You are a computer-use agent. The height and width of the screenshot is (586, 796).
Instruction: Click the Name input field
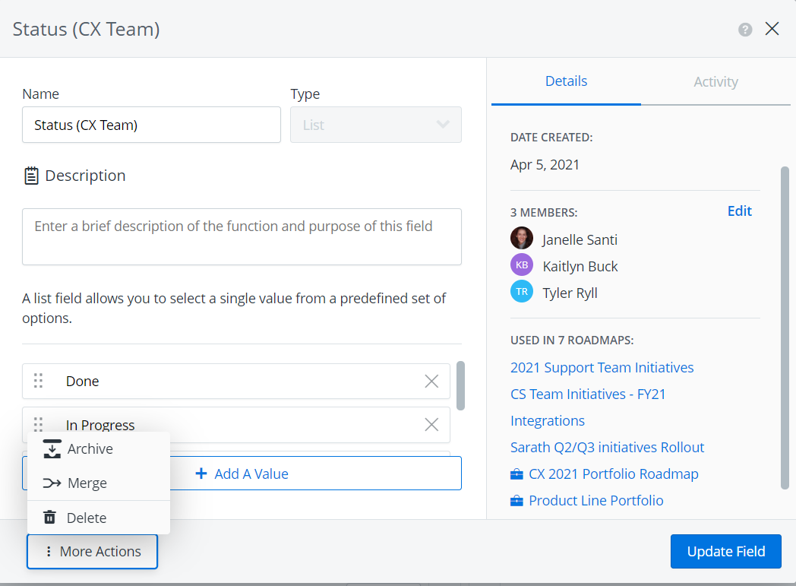point(151,125)
